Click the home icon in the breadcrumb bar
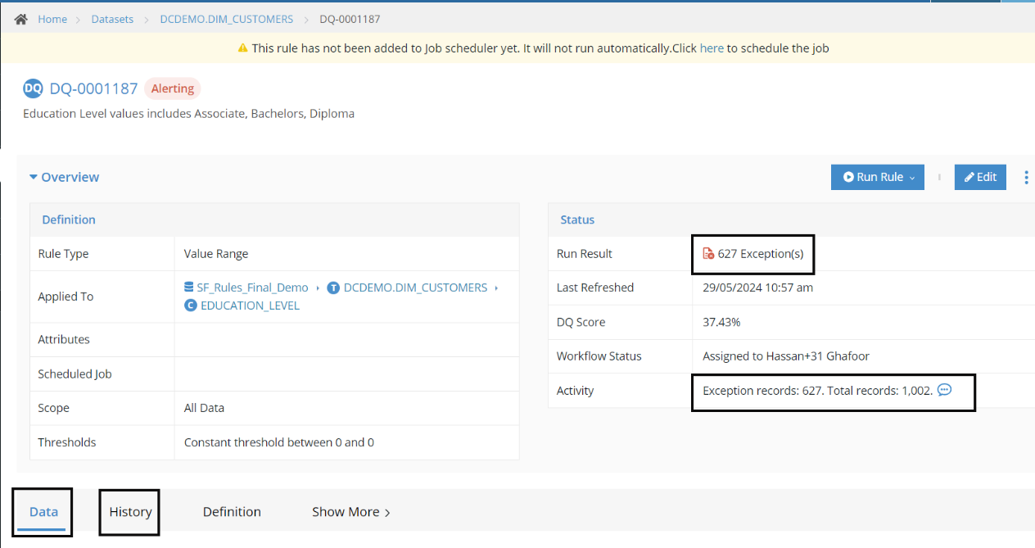Viewport: 1035px width, 548px height. tap(20, 17)
